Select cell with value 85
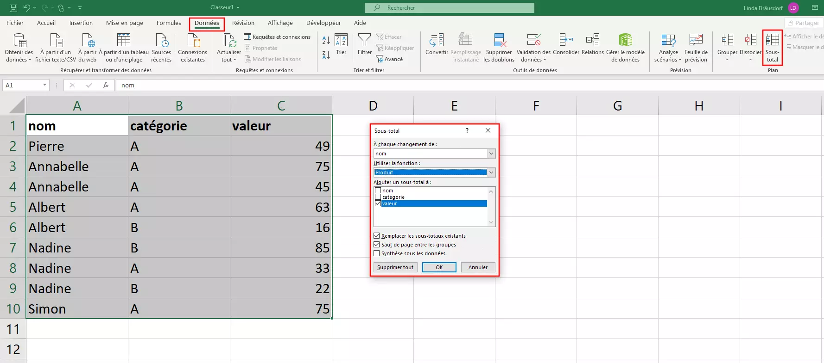This screenshot has height=363, width=824. click(281, 248)
